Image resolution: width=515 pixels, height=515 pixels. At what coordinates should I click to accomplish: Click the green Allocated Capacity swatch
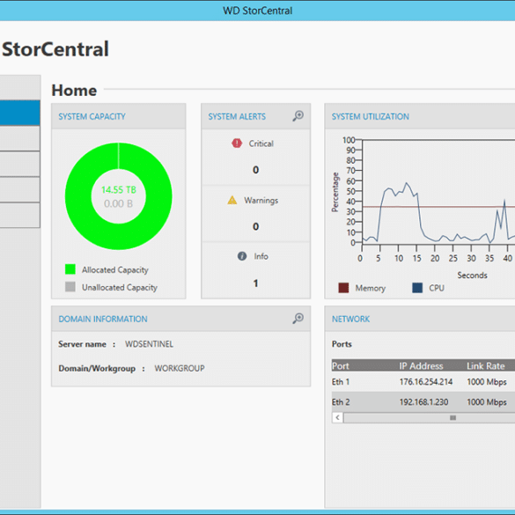pos(70,269)
